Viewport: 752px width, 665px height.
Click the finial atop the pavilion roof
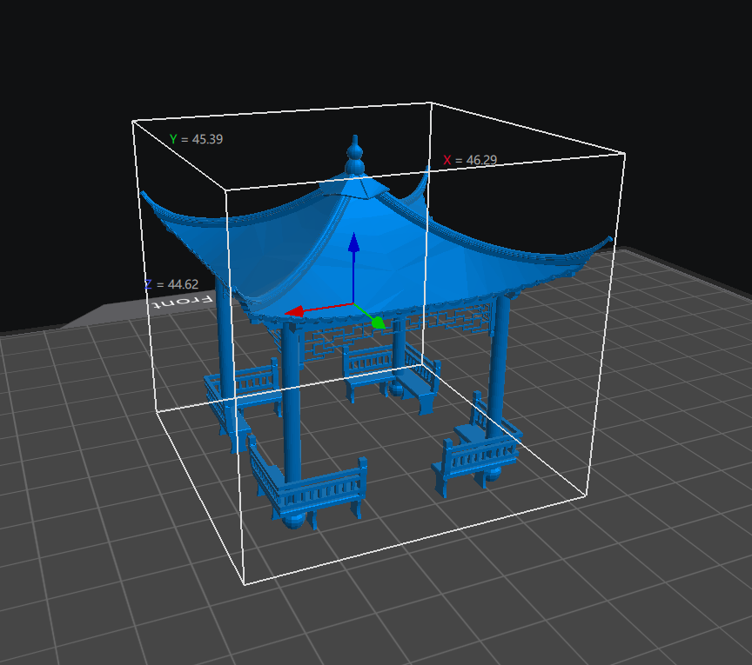355,156
